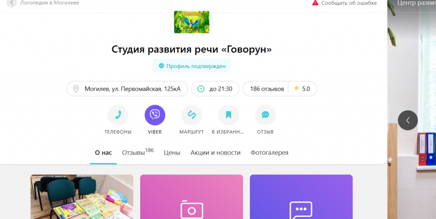Write a review via Отзыв icon
This screenshot has height=219, width=436.
coord(265,115)
